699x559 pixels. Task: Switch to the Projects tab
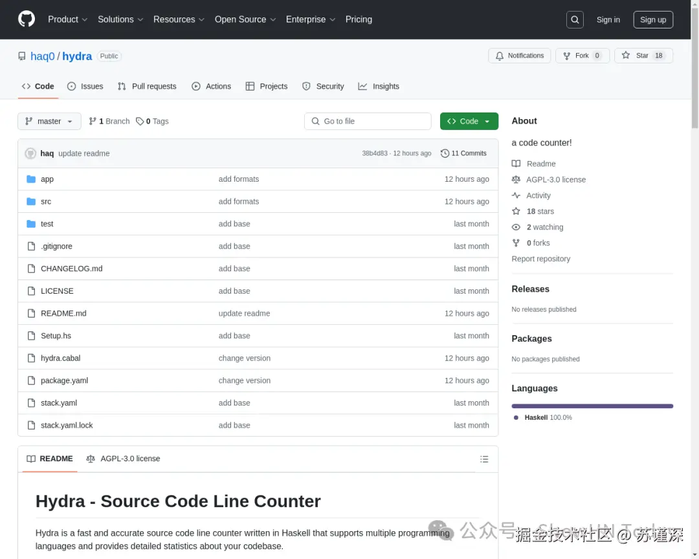[267, 87]
